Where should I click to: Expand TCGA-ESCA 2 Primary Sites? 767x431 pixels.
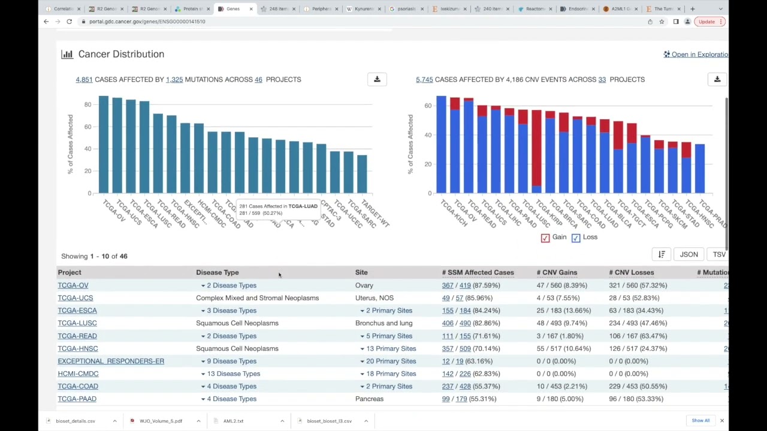pos(386,311)
